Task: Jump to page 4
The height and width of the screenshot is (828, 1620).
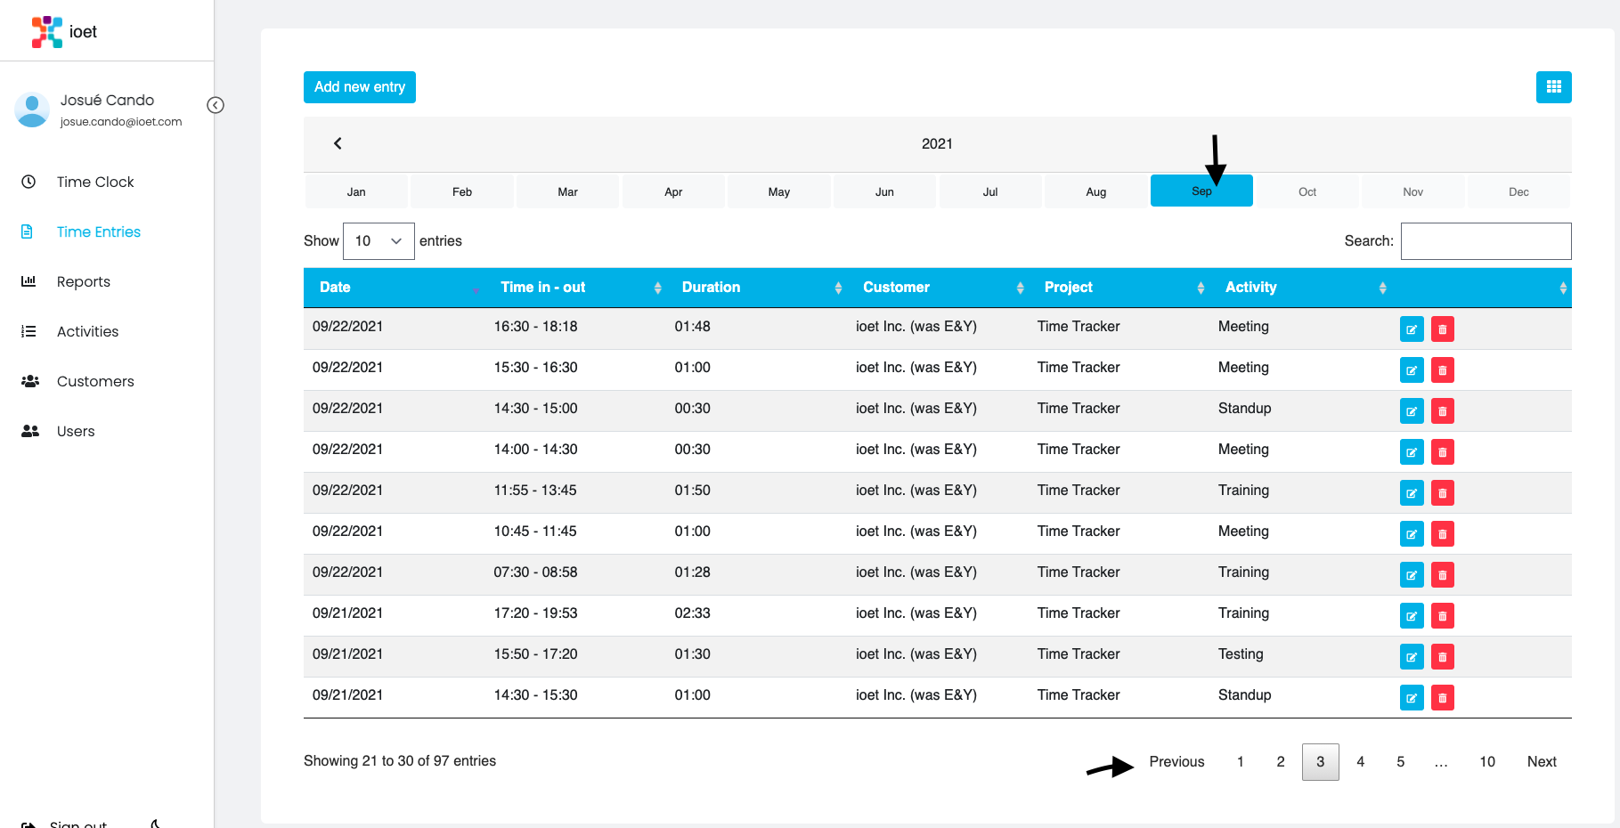Action: tap(1361, 762)
